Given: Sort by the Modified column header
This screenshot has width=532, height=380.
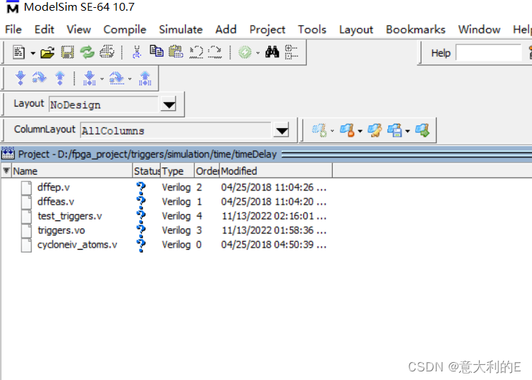Looking at the screenshot, I should coord(276,171).
